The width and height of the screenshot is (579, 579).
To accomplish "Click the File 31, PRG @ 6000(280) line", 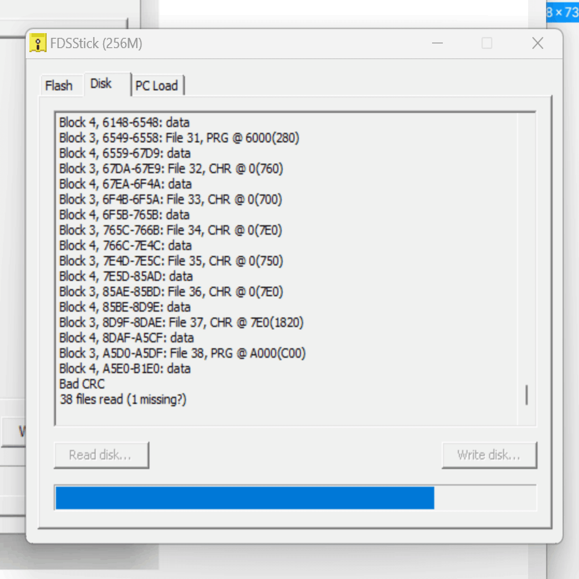I will point(179,138).
